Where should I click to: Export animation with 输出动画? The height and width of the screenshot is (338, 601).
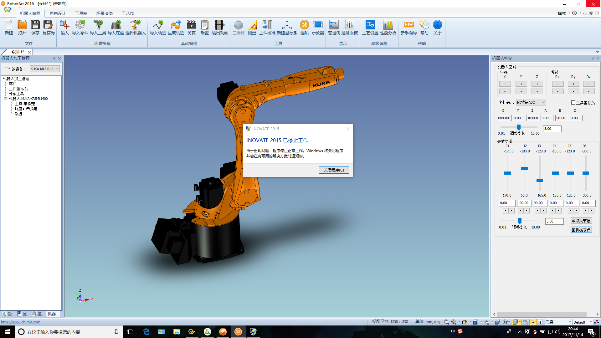(x=220, y=28)
